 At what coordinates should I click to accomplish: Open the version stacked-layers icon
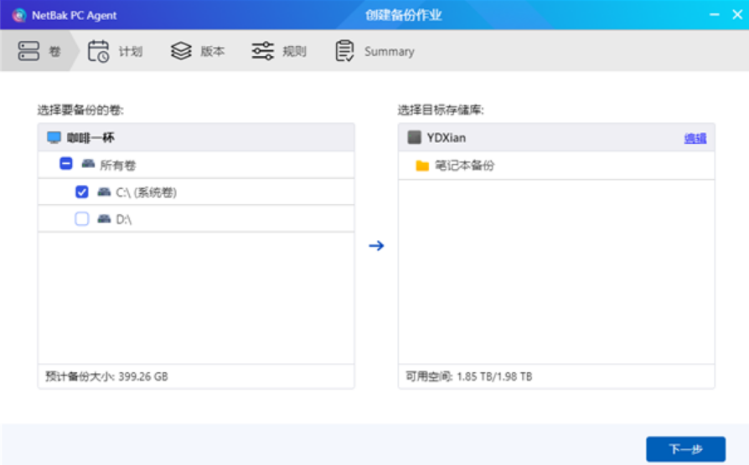[181, 51]
